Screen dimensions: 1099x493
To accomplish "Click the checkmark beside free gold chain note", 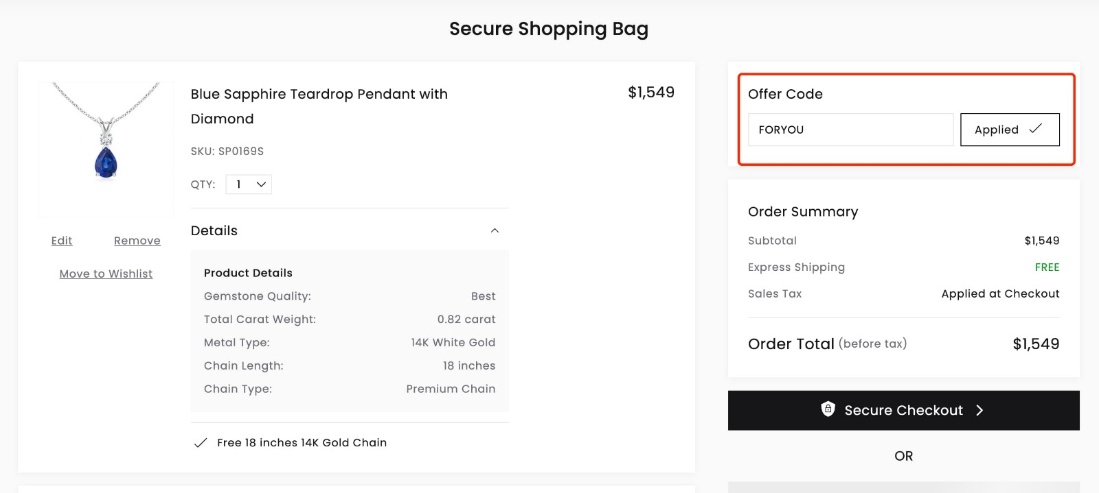I will 201,442.
